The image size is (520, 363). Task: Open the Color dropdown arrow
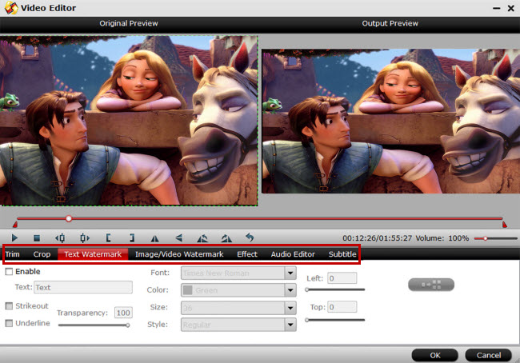point(290,290)
